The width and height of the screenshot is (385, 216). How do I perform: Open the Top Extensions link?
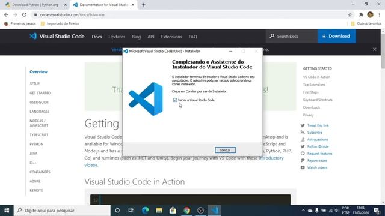314,85
